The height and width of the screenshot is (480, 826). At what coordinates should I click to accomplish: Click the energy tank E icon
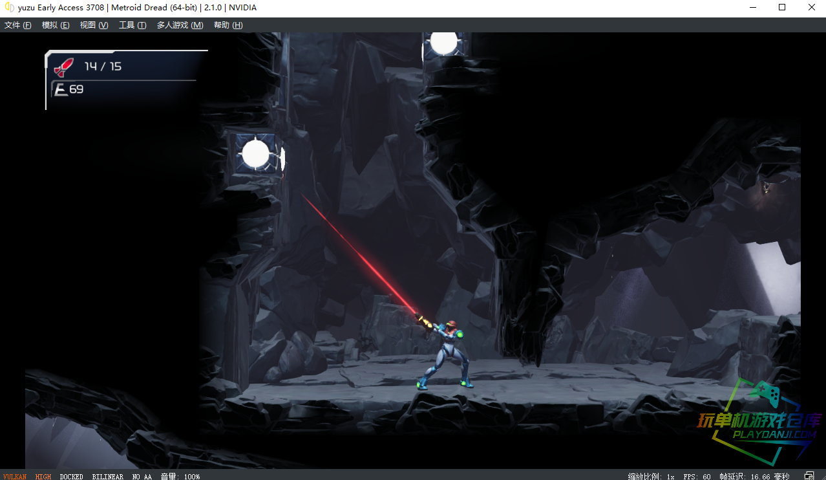click(61, 89)
